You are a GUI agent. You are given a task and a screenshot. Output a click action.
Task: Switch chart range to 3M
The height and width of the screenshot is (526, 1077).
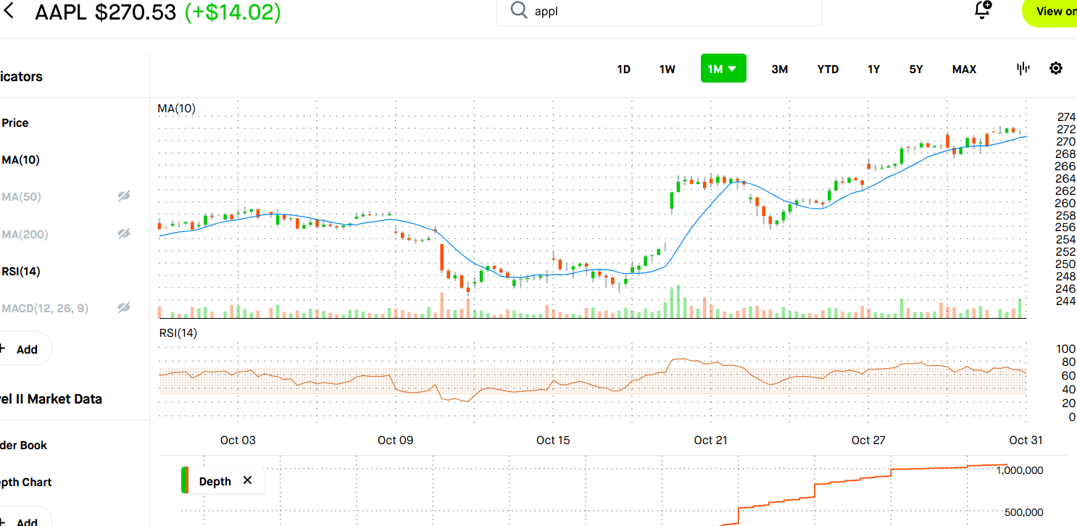coord(779,69)
